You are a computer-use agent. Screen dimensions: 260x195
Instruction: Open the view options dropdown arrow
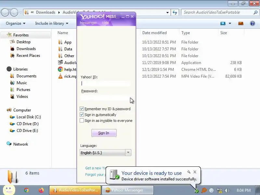(x=230, y=23)
